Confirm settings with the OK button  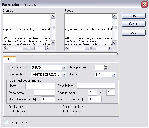(134, 16)
